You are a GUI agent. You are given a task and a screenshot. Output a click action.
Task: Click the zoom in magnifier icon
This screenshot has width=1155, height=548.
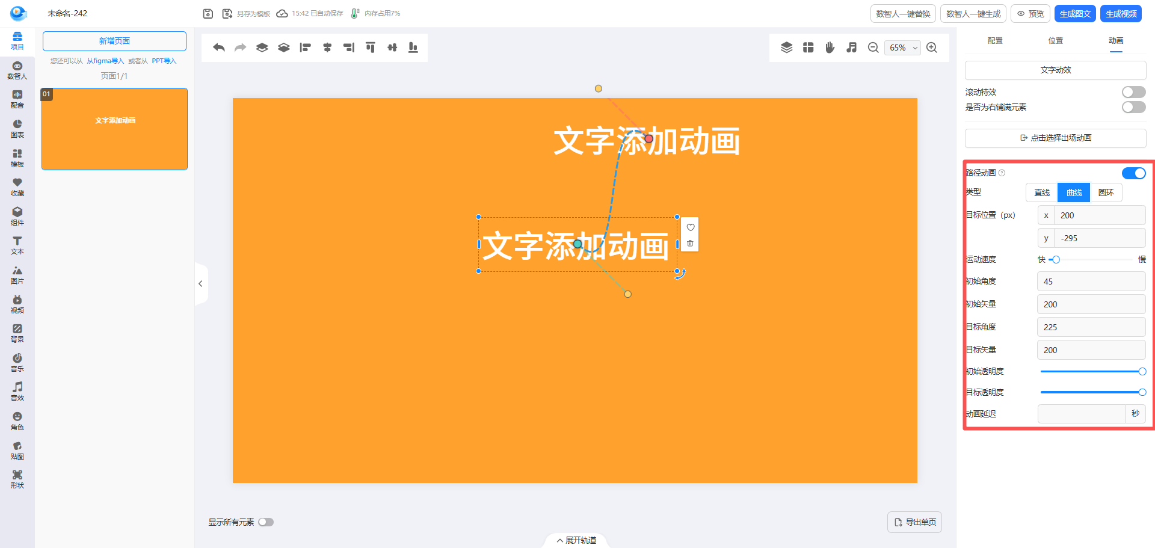(932, 48)
